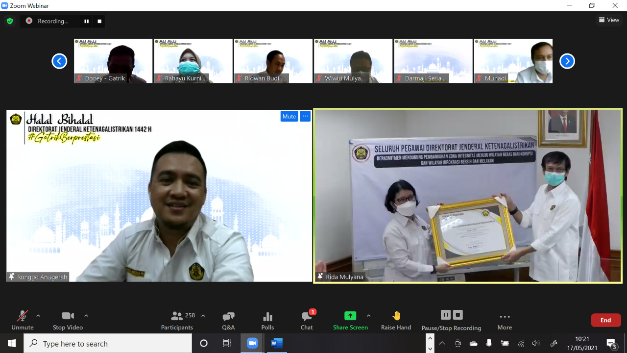Stop the recording from the top-left controls
Screen dimensions: 627x353
[x=99, y=21]
